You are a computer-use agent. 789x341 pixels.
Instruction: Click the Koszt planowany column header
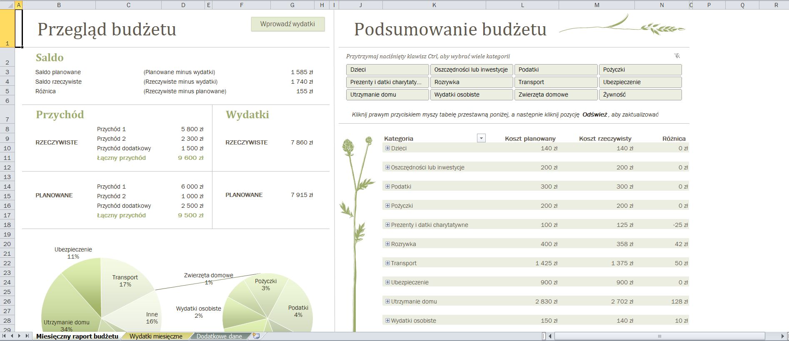coord(530,139)
